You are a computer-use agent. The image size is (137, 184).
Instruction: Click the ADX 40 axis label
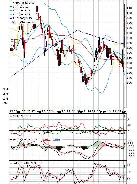click(129, 120)
